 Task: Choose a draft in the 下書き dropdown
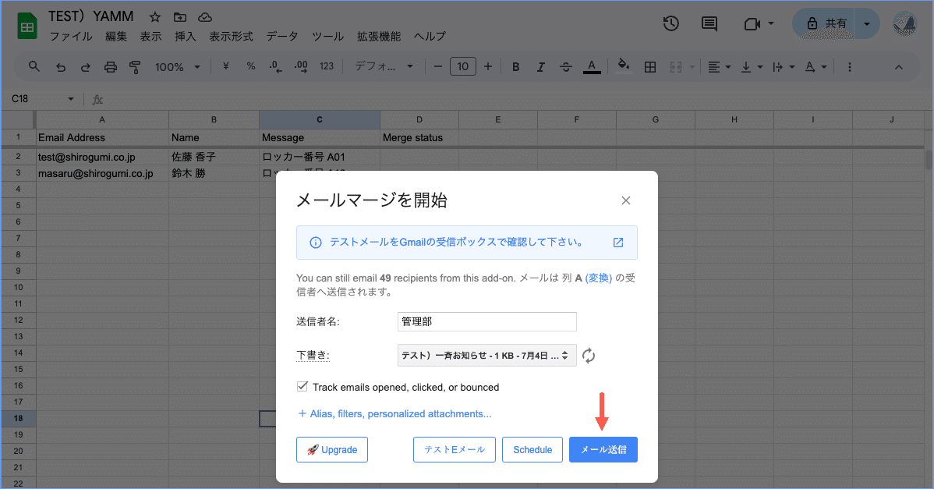click(486, 356)
